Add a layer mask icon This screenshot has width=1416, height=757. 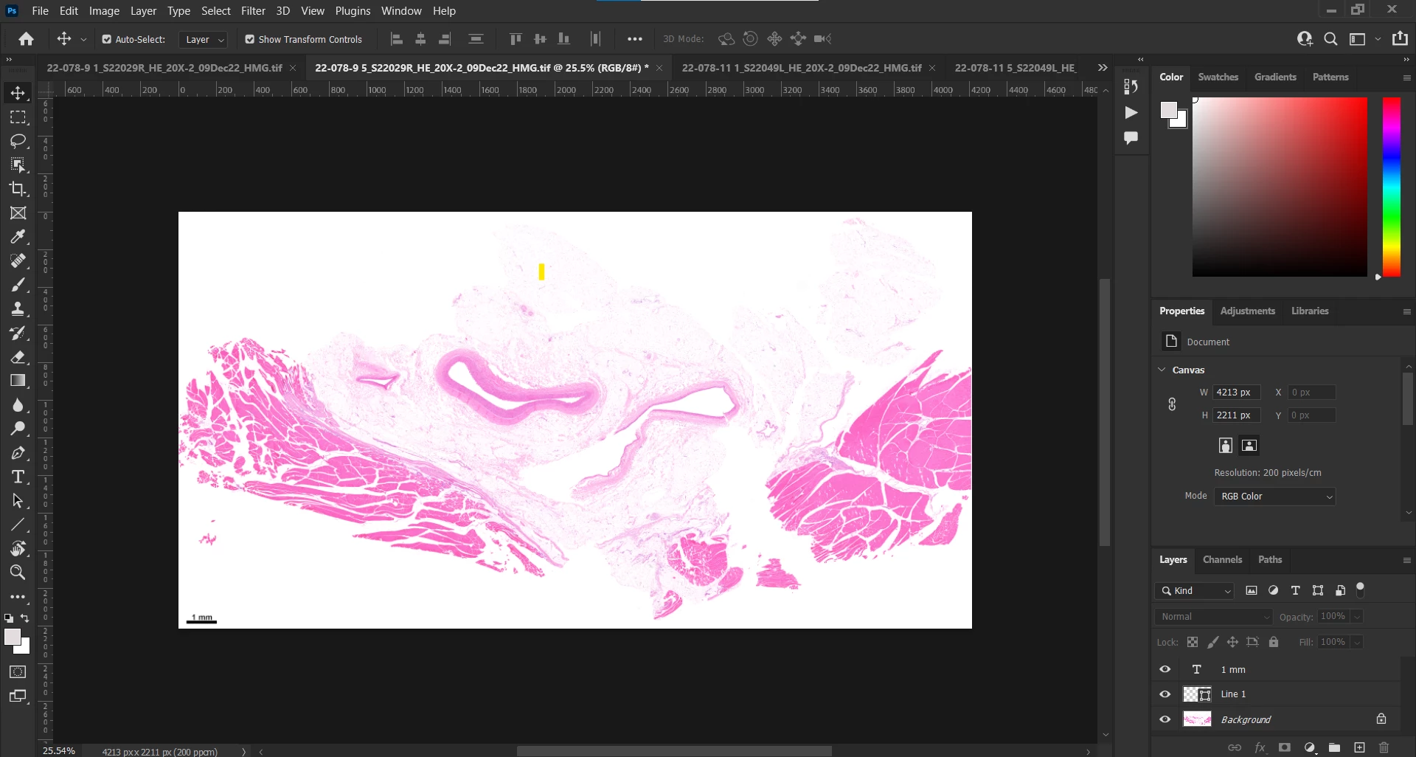click(x=1285, y=747)
